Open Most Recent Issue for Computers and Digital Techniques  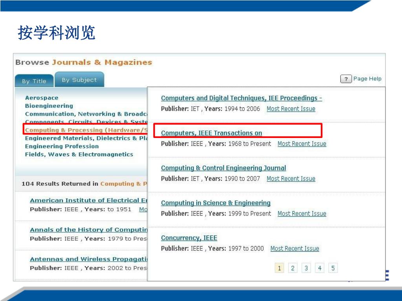(x=291, y=109)
